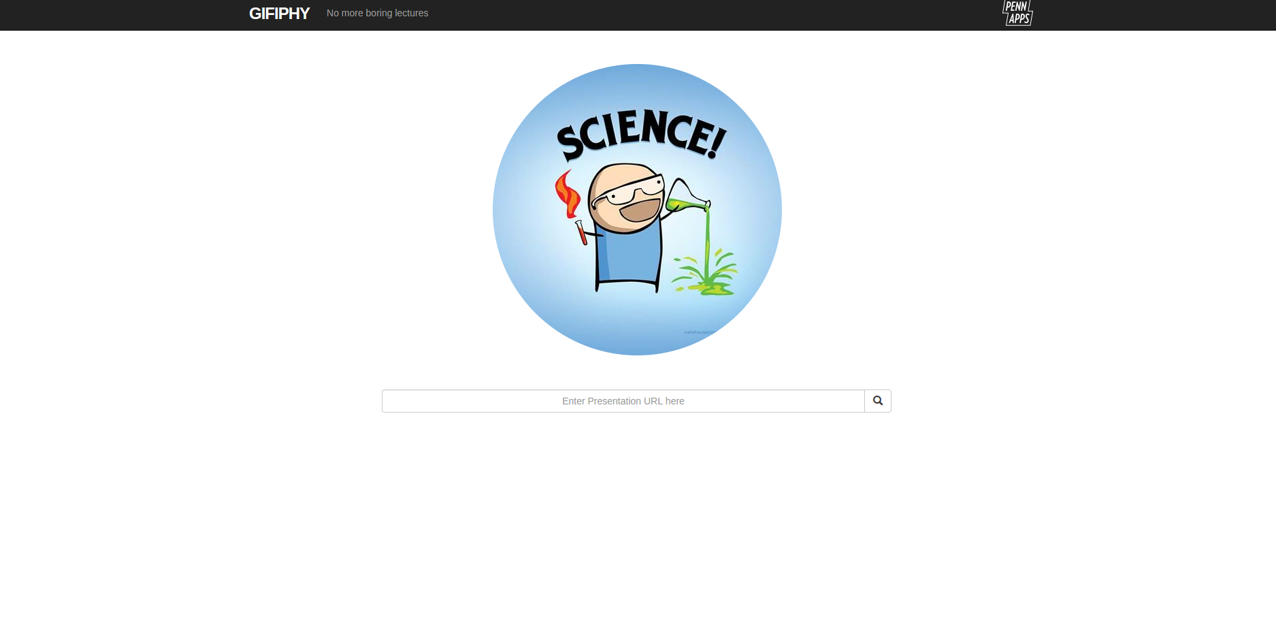The height and width of the screenshot is (623, 1276).
Task: Click the 'No more boring lectures' tagline
Action: (378, 13)
